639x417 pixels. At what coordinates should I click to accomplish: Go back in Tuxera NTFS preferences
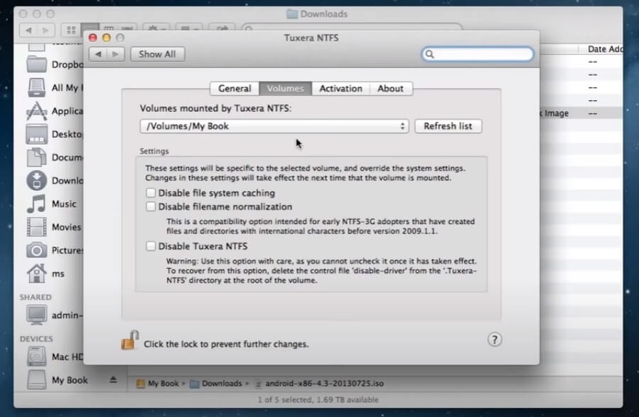pyautogui.click(x=98, y=54)
